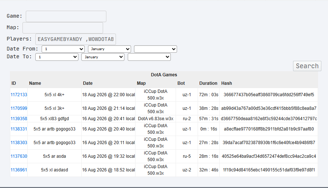Click the Date column header

pyautogui.click(x=88, y=83)
